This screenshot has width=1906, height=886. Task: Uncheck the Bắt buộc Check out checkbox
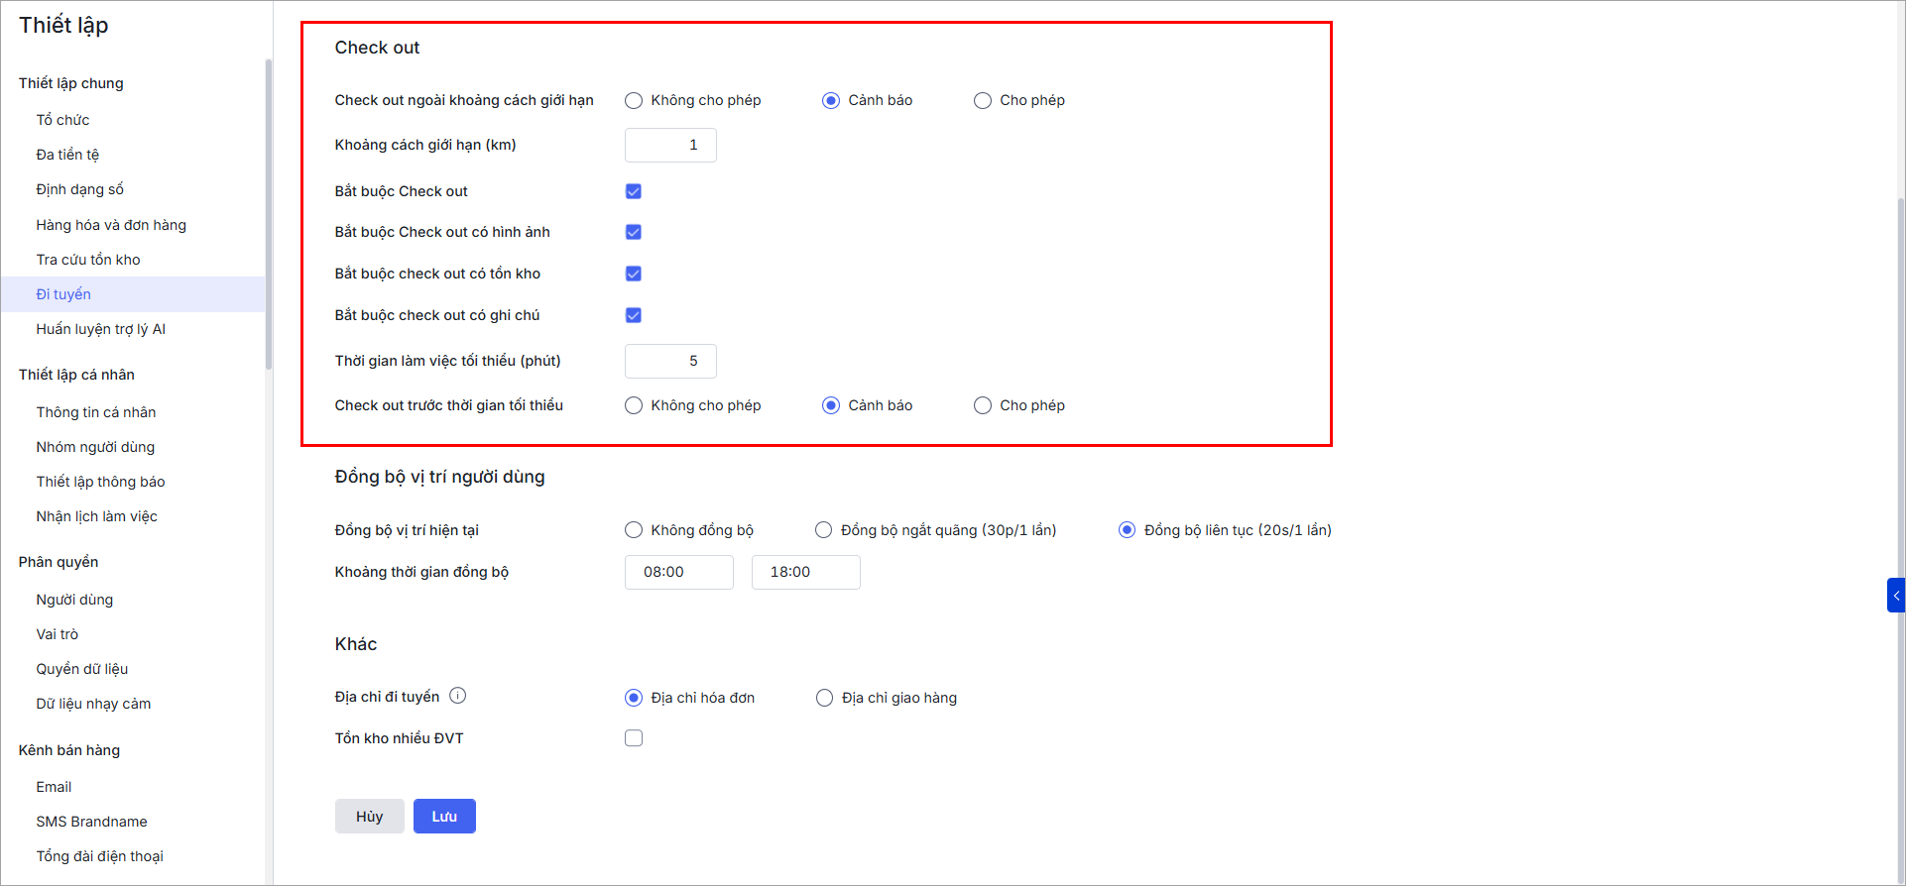(x=634, y=191)
